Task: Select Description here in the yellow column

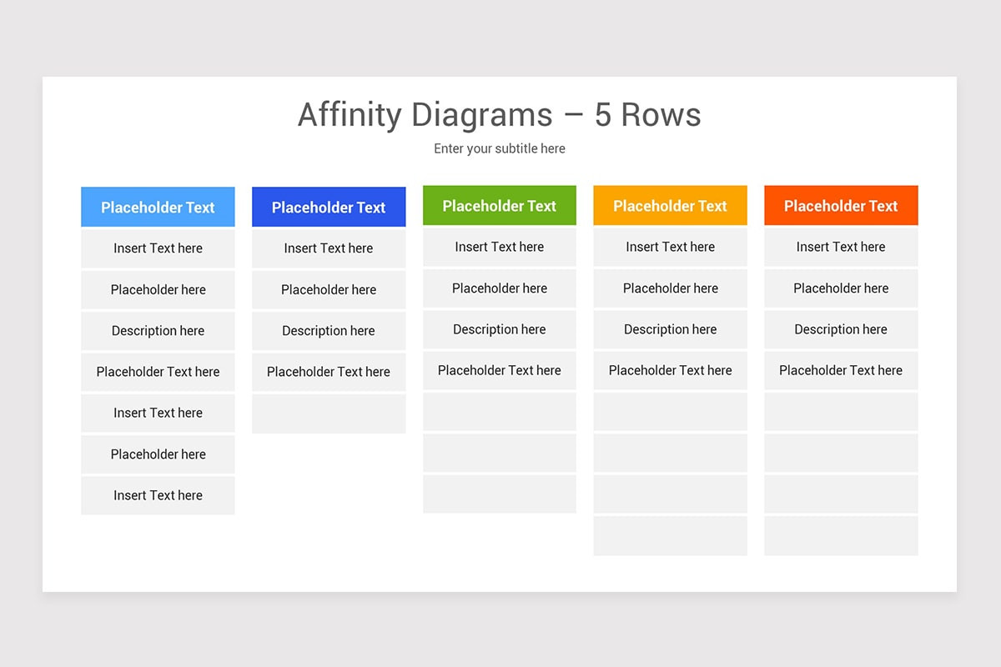Action: (670, 328)
